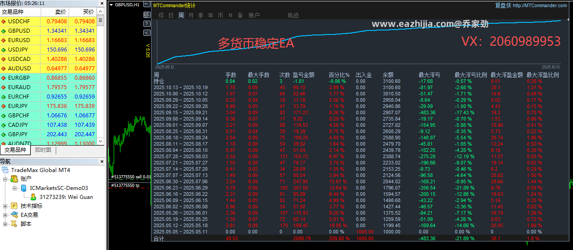Click the 脚本 scripts icon
Screen dimensions: 573x250
tap(14, 224)
